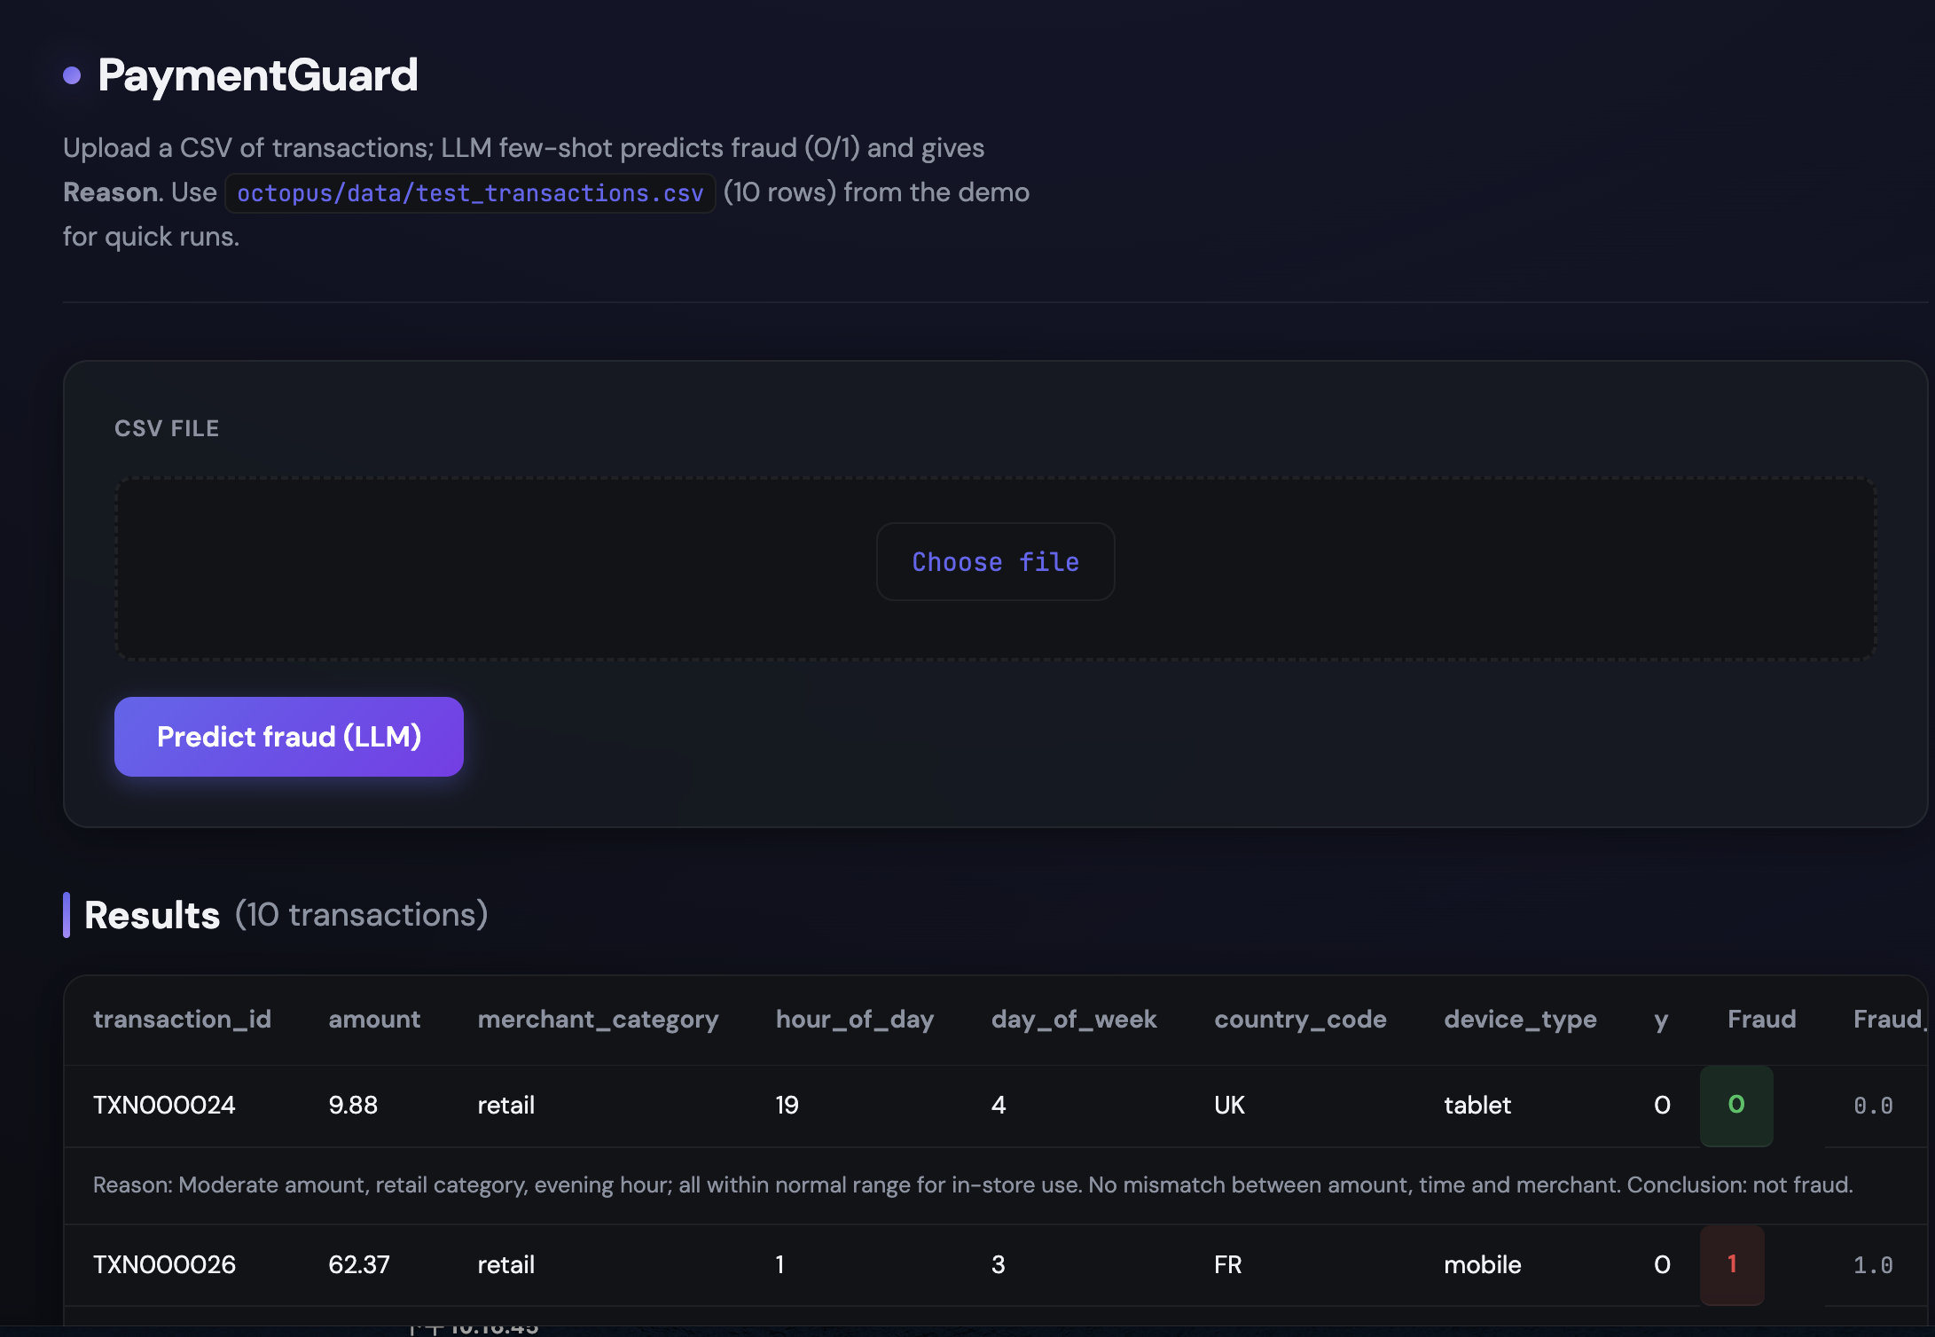The height and width of the screenshot is (1337, 1935).
Task: Click the day_of_week column header
Action: pyautogui.click(x=1073, y=1020)
